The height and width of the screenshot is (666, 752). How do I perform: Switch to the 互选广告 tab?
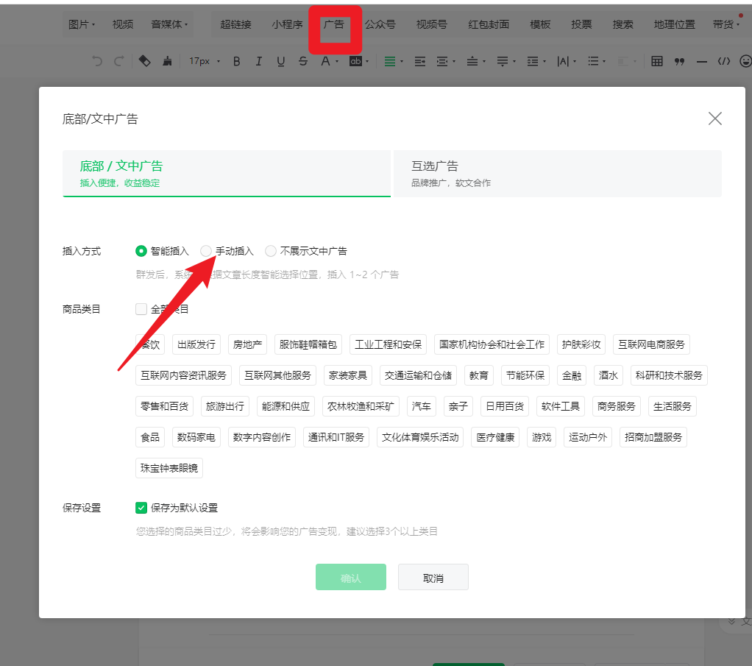tap(557, 173)
